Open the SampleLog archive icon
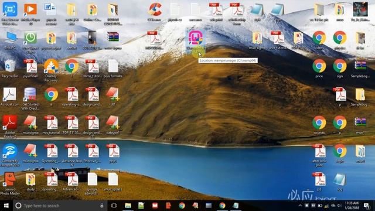This screenshot has width=375, height=211. click(360, 66)
